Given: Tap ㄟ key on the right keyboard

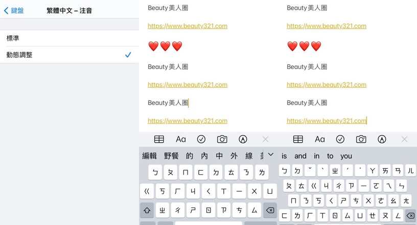Looking at the screenshot, I should click(389, 186).
